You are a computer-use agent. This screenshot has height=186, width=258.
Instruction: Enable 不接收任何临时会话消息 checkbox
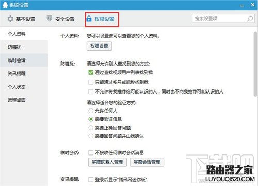(91, 152)
